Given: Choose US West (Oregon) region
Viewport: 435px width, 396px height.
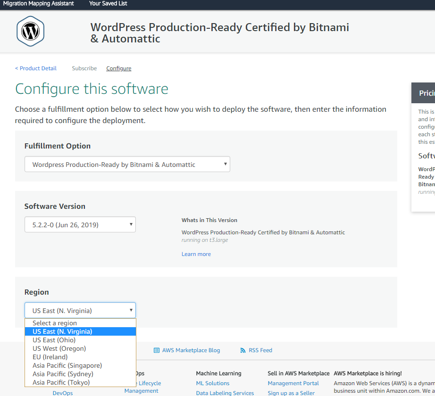Looking at the screenshot, I should point(81,348).
